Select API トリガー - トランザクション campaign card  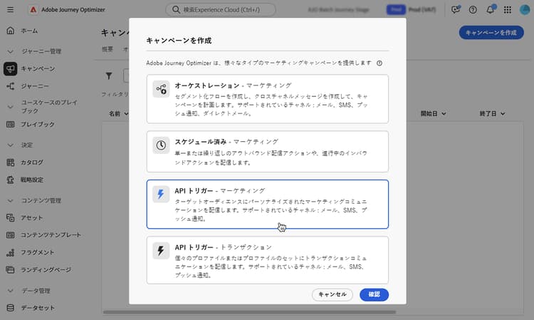pyautogui.click(x=267, y=260)
